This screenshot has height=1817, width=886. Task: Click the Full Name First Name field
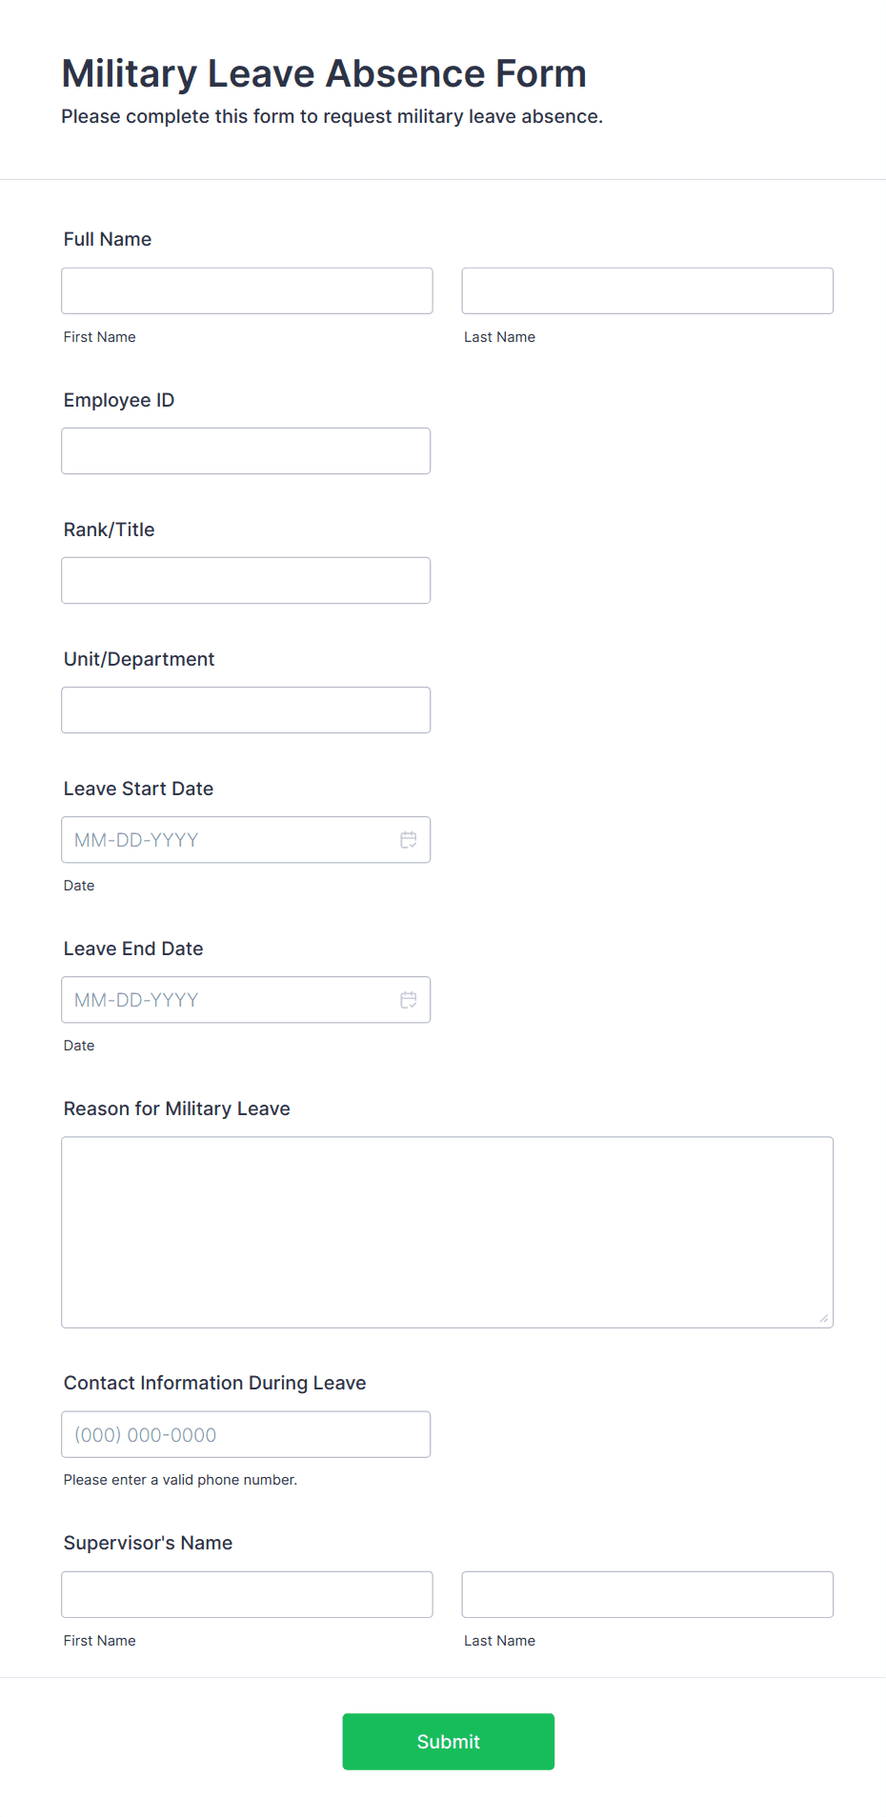(247, 290)
